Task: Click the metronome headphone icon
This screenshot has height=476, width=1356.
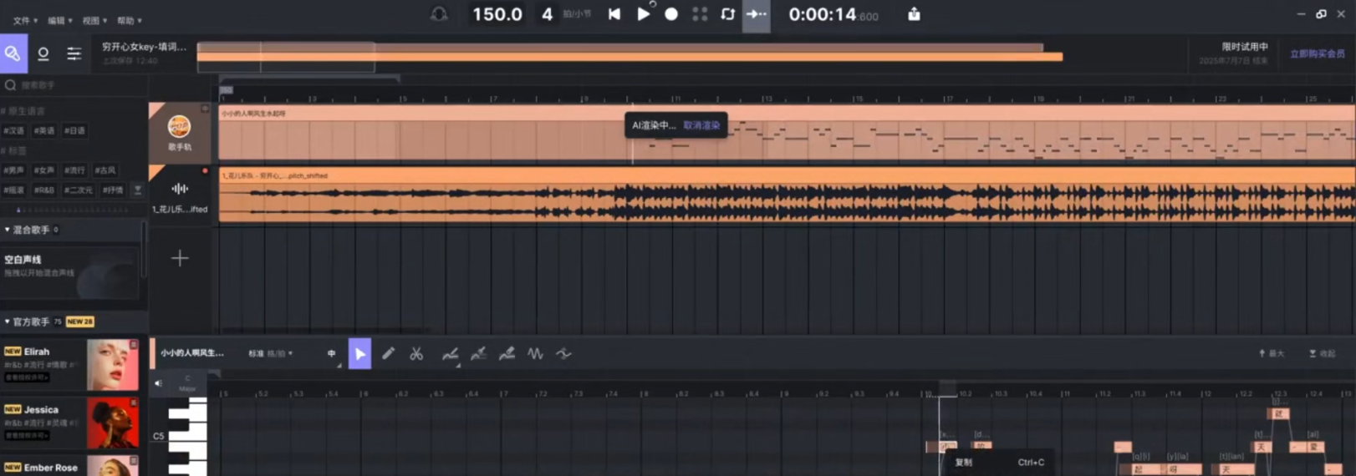Action: pos(439,14)
